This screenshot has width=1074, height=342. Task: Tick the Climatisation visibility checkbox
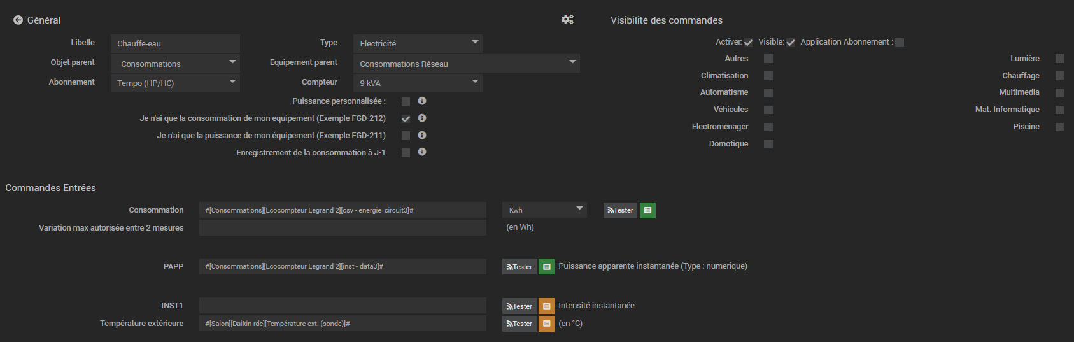tap(768, 76)
